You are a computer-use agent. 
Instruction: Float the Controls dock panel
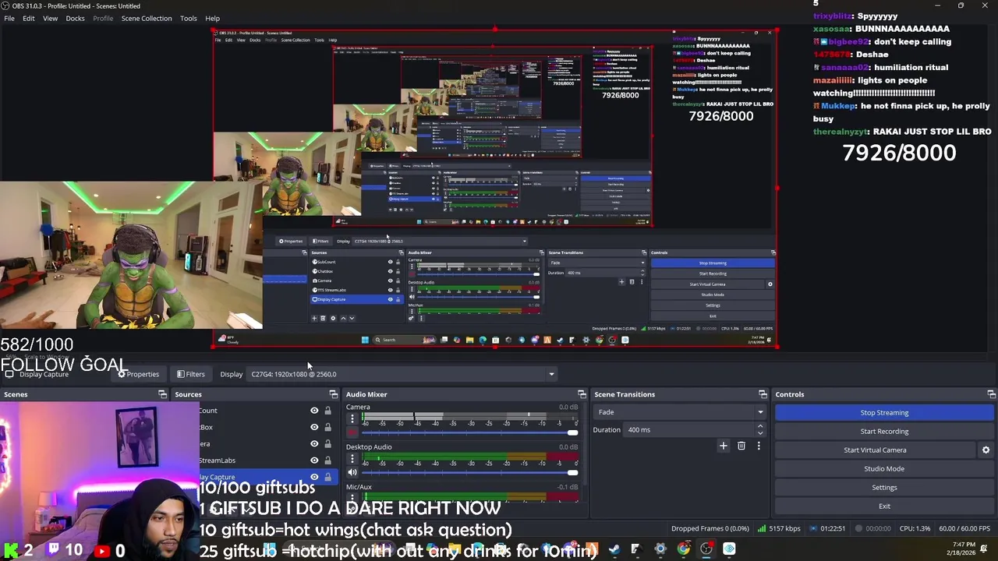pyautogui.click(x=991, y=394)
